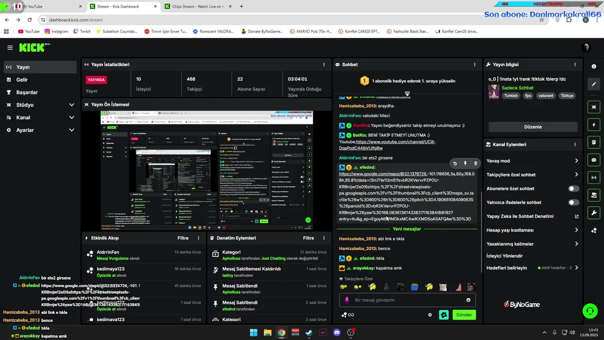Open Windows Start menu
Image resolution: width=604 pixels, height=340 pixels.
pos(253,332)
